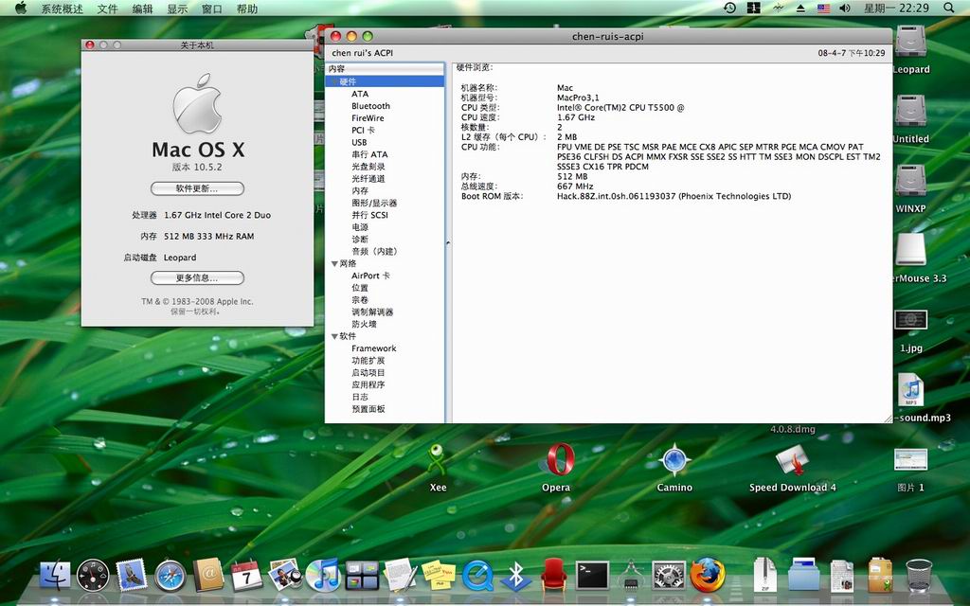Open the Apple menu
Viewport: 970px width, 606px height.
21,8
